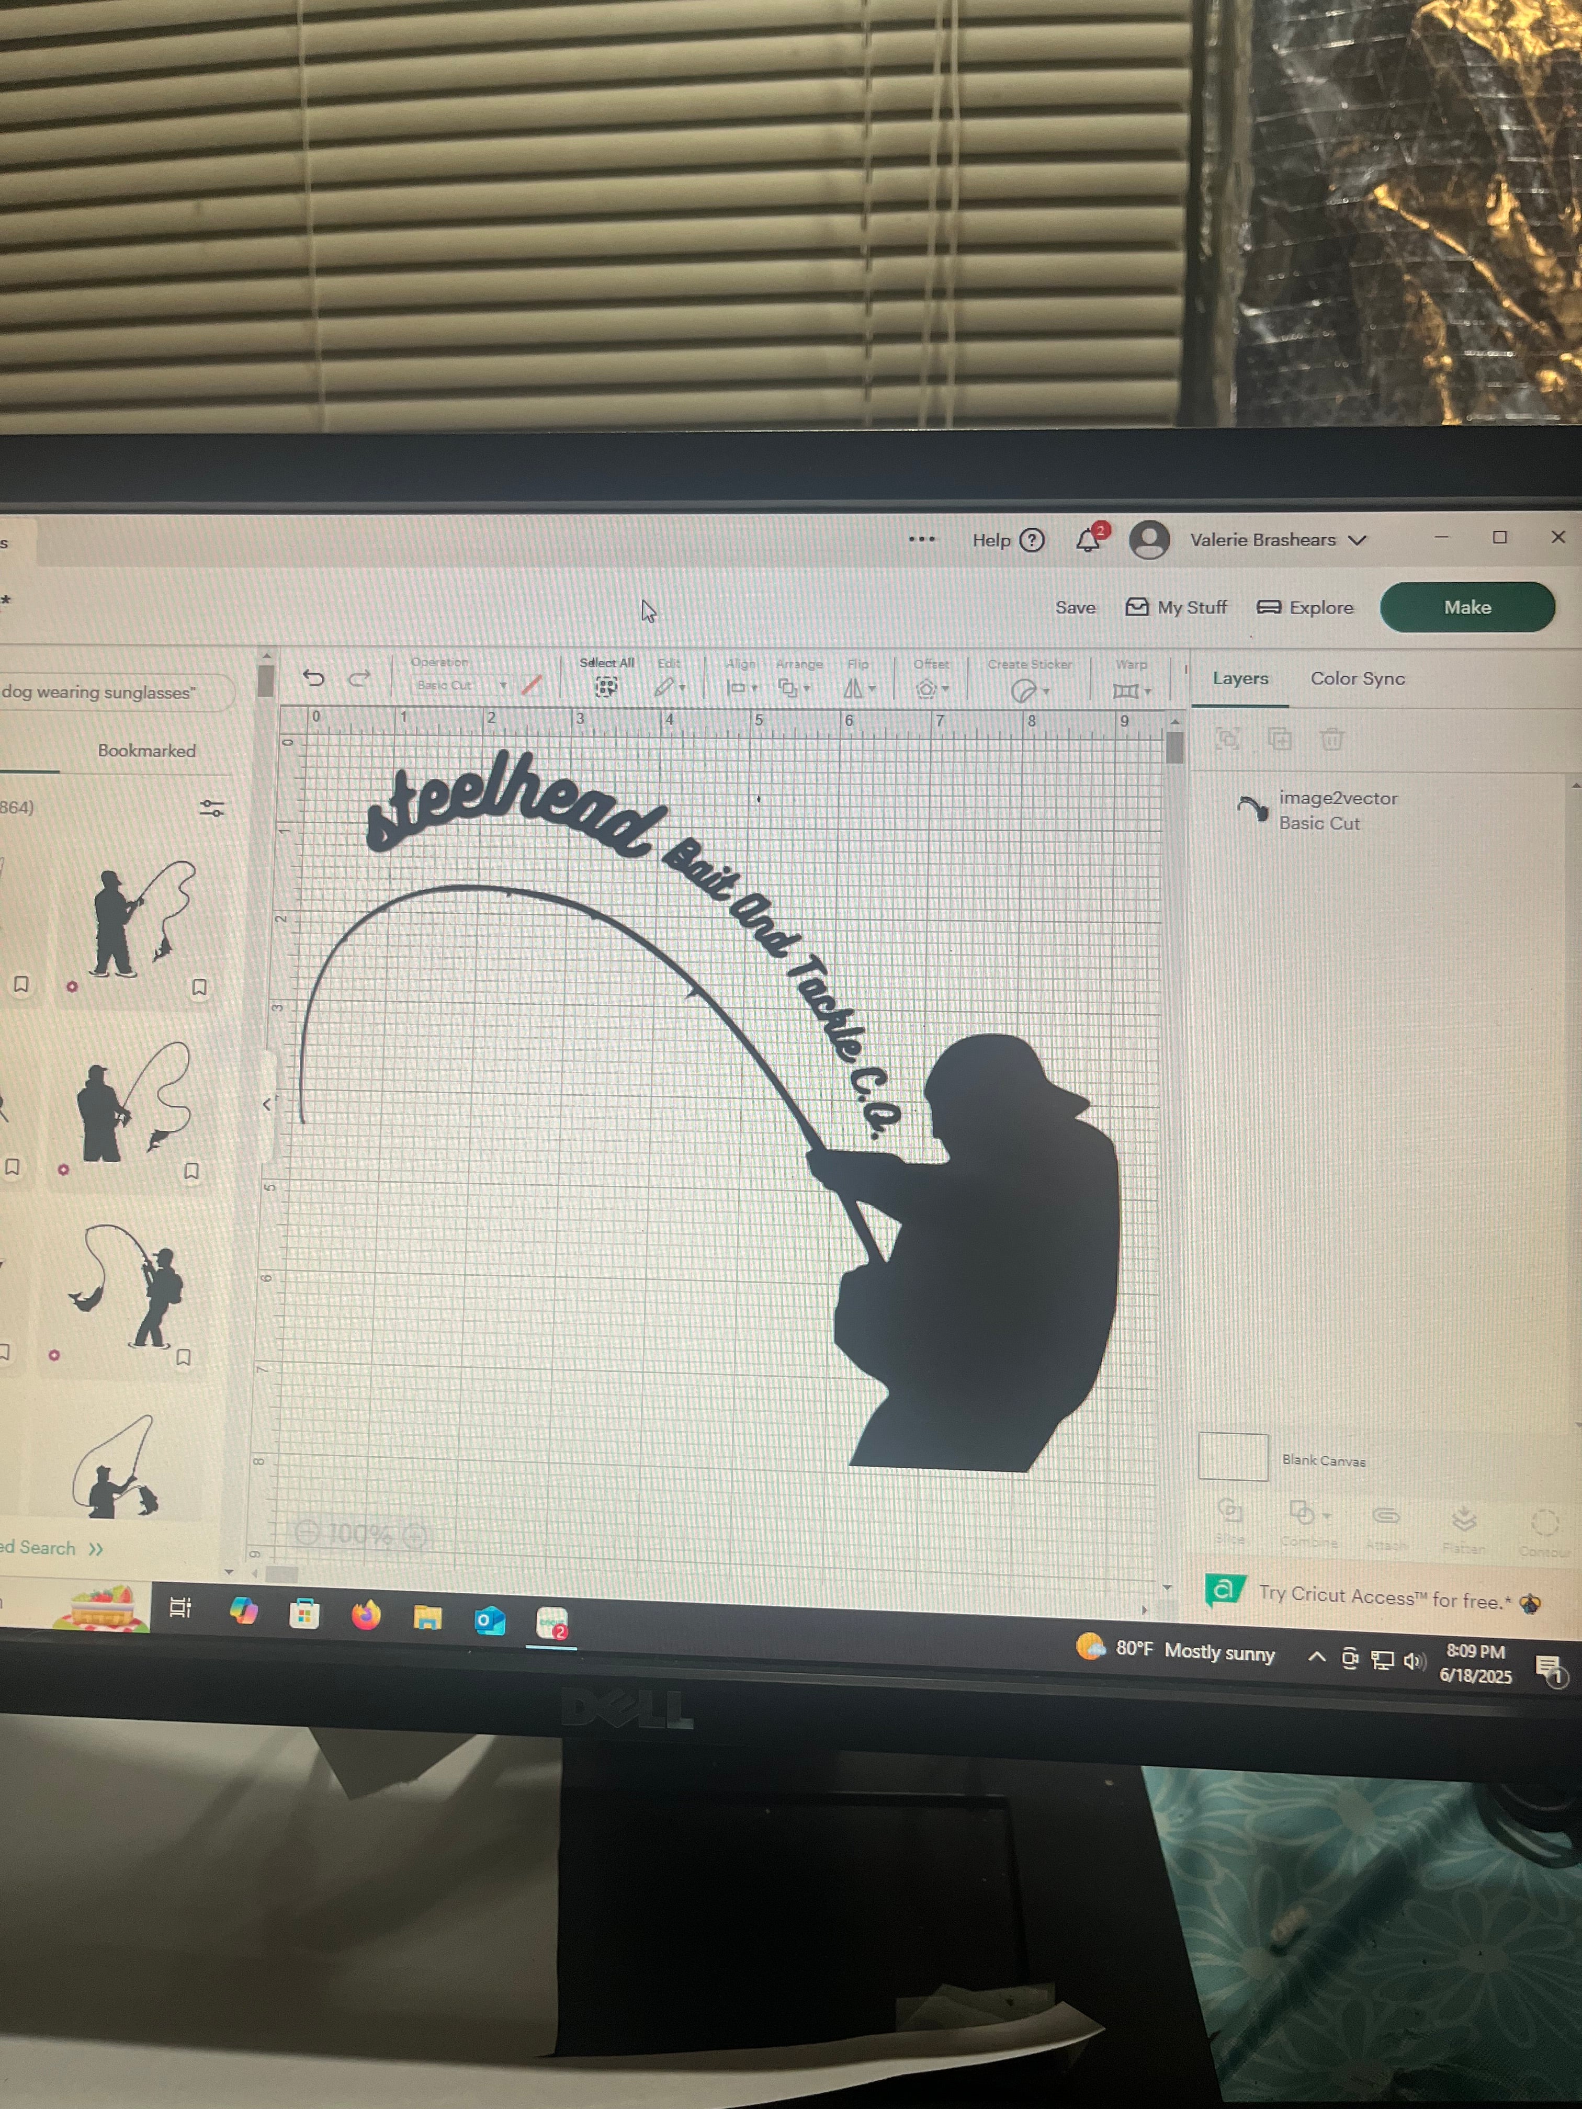Click the Cricut app icon in taskbar
This screenshot has width=1582, height=2109.
(x=552, y=1623)
